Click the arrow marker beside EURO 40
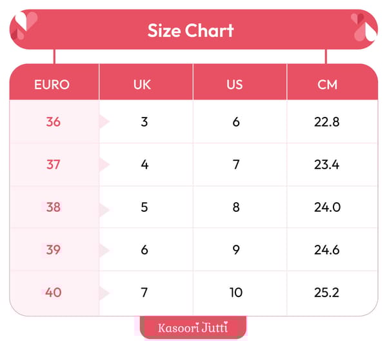Viewport: 387px width, 341px height. click(104, 293)
